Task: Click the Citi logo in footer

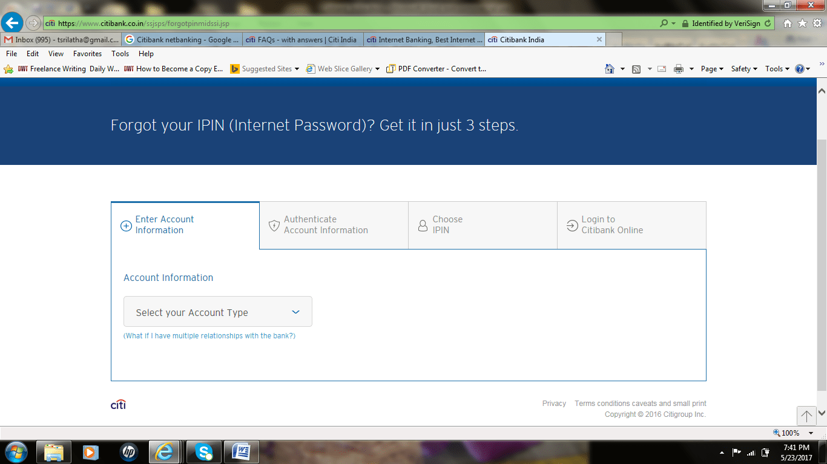Action: [118, 405]
